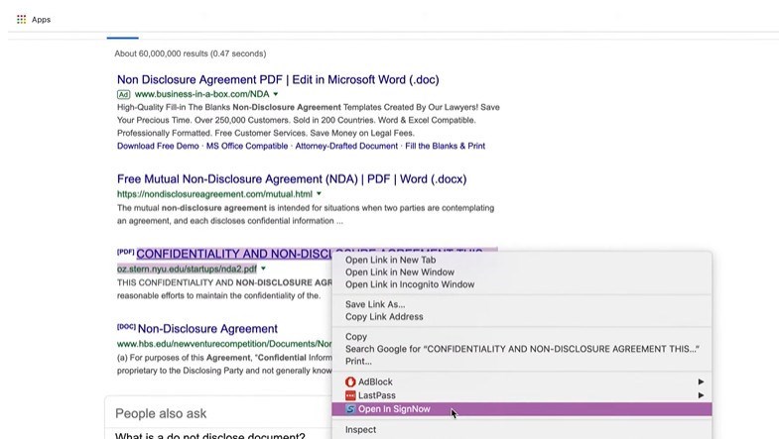Open the [DOC] Non-Disclosure Agreement result
Image resolution: width=779 pixels, height=439 pixels.
click(x=207, y=329)
